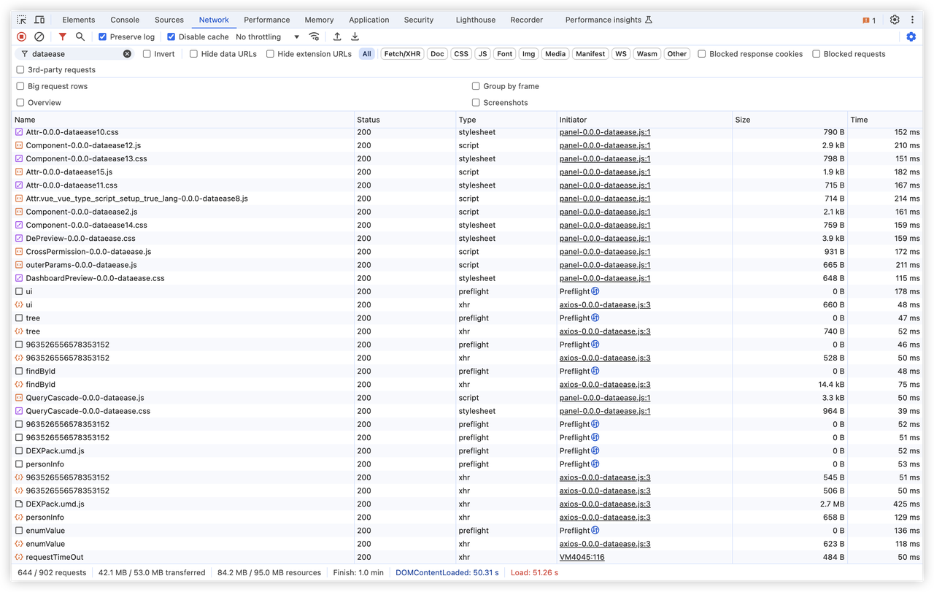This screenshot has width=934, height=592.
Task: Filter requests by Fetch/XHR
Action: [x=402, y=54]
